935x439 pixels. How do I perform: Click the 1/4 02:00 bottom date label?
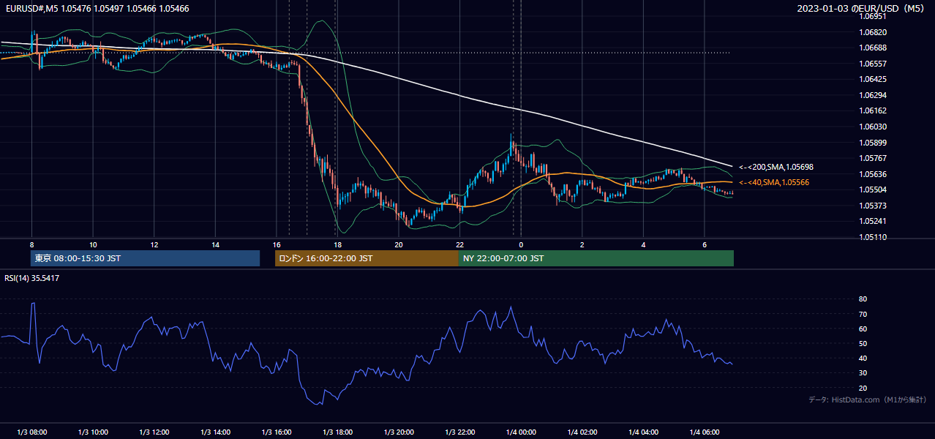tap(582, 432)
